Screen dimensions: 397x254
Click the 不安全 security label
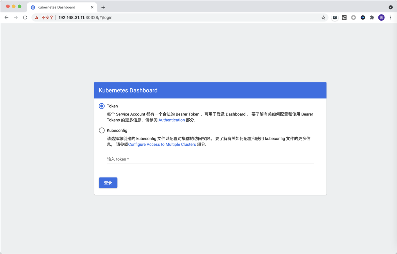(x=47, y=17)
